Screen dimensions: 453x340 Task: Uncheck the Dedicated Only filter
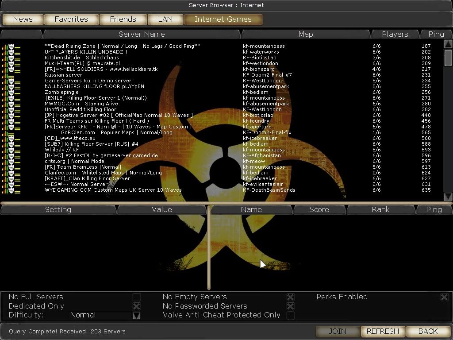click(137, 306)
